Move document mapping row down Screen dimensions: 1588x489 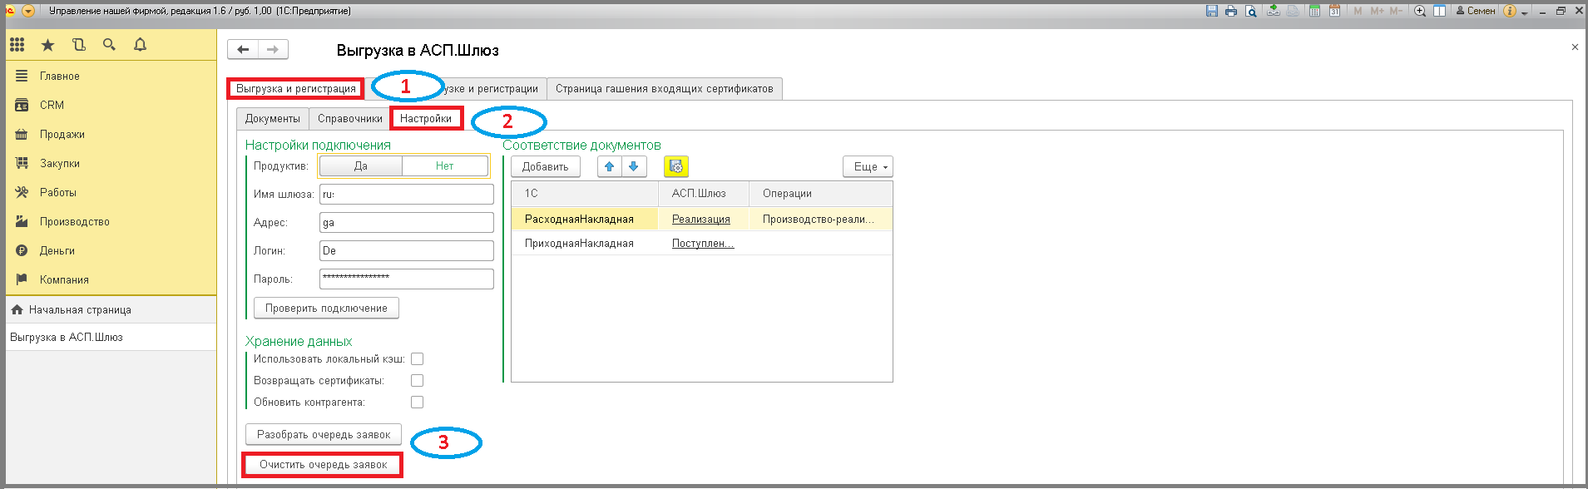[634, 166]
